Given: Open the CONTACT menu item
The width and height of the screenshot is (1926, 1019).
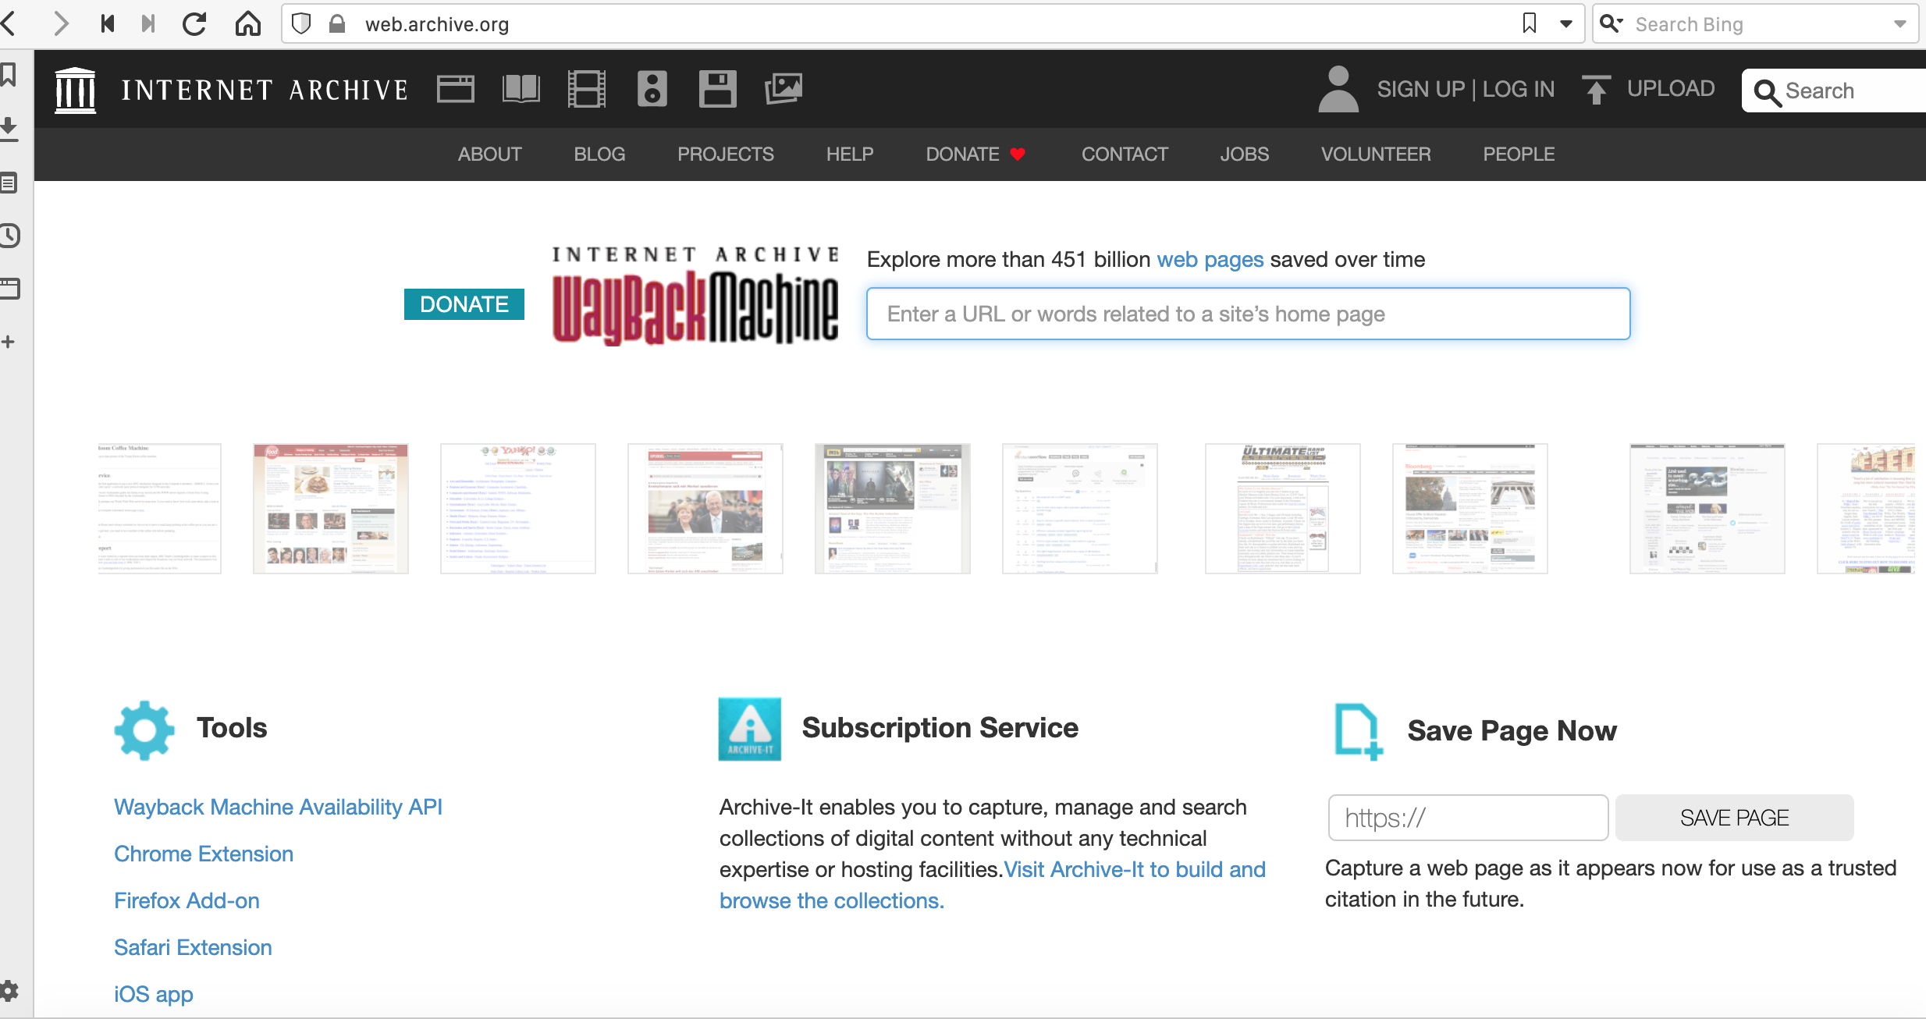Looking at the screenshot, I should point(1125,154).
